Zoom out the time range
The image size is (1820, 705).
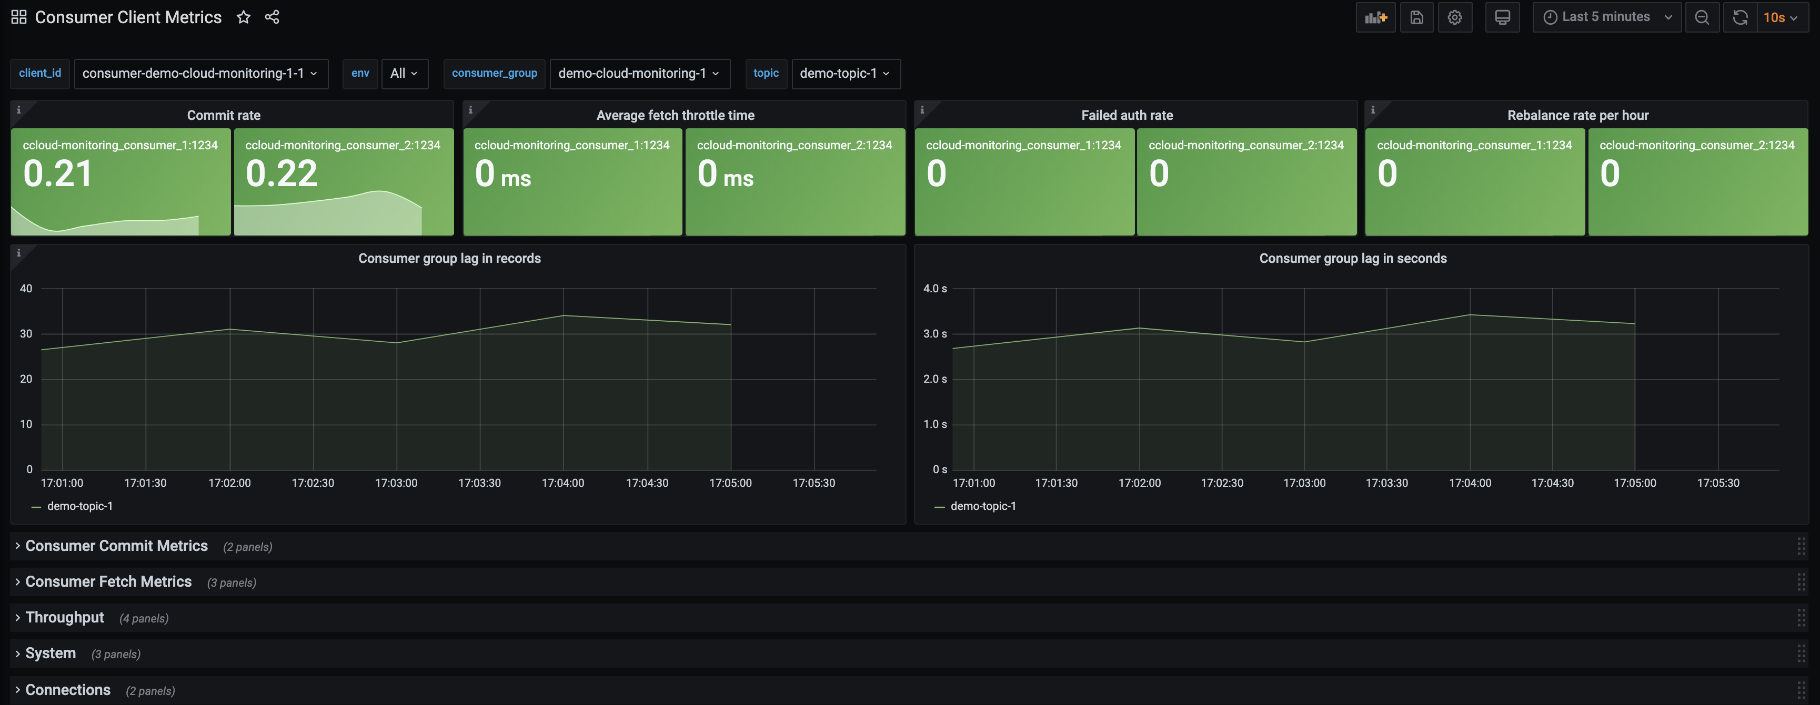1702,17
